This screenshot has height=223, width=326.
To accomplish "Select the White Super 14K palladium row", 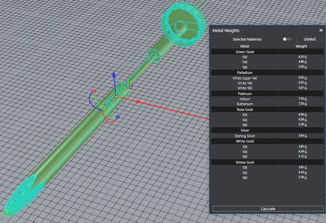I will pyautogui.click(x=245, y=78).
